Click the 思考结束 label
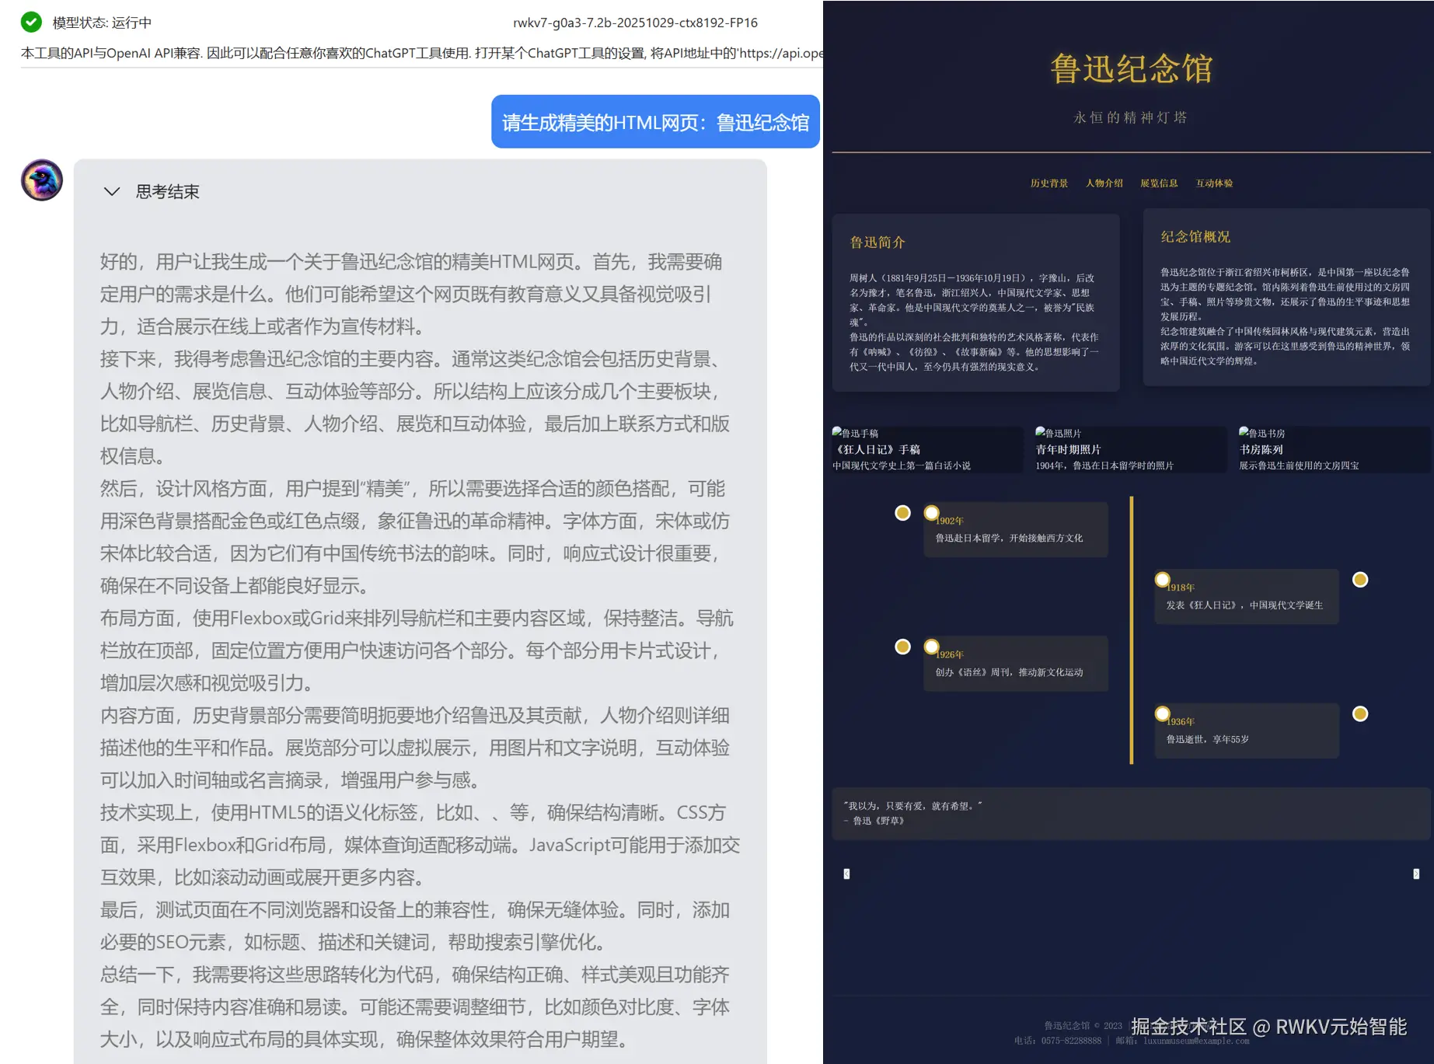The image size is (1434, 1064). (168, 192)
